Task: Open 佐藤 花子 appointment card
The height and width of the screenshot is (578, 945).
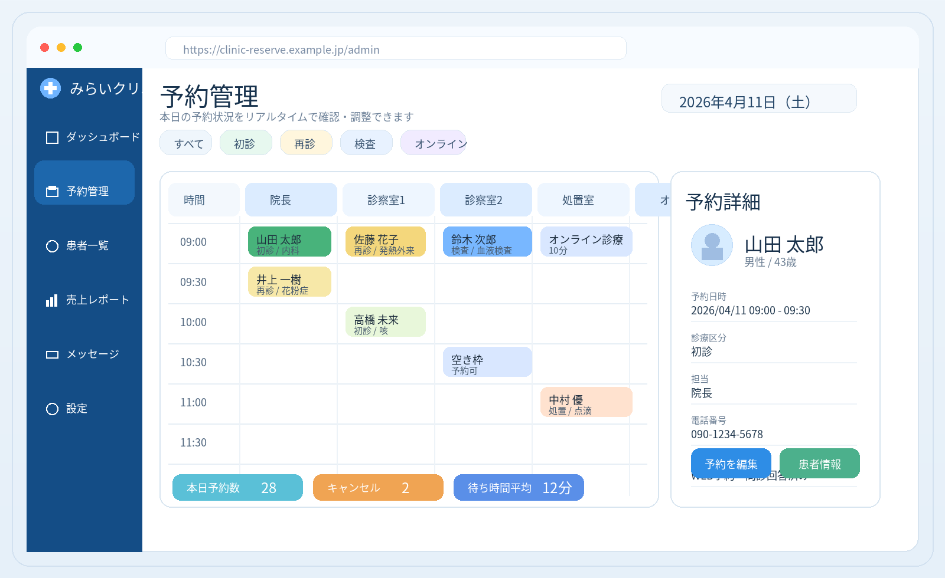Action: pos(386,242)
